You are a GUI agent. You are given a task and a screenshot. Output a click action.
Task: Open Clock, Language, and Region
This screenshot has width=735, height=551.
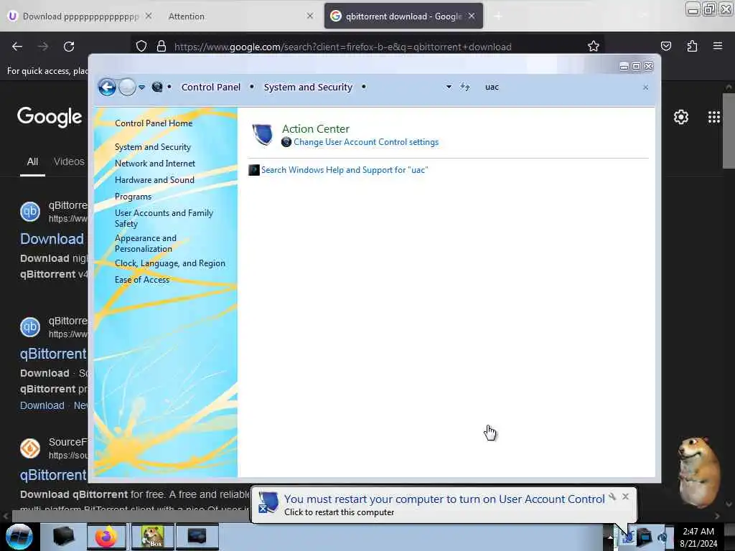pyautogui.click(x=169, y=263)
